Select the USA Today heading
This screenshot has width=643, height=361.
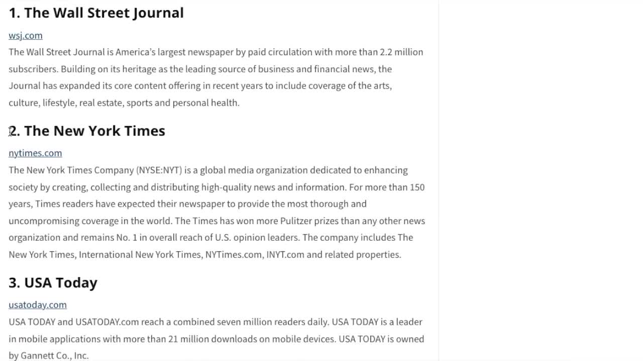click(x=53, y=283)
